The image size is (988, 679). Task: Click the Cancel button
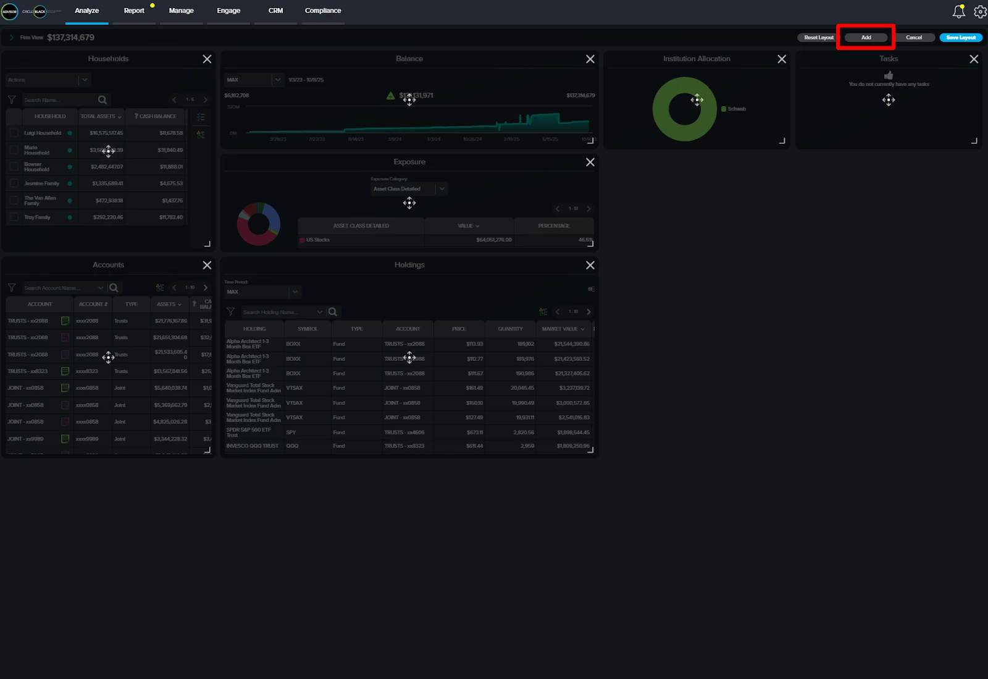(914, 38)
